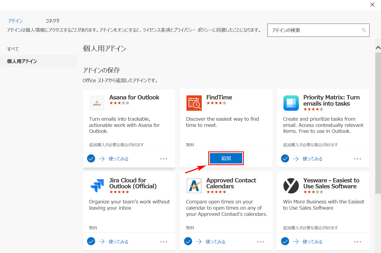Click 使ってみる link for Jira Cloud
Viewport: 381px width, 253px height.
pos(119,242)
